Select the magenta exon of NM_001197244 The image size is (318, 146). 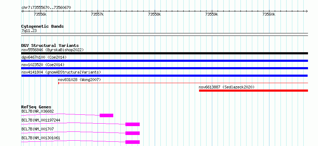(x=133, y=124)
